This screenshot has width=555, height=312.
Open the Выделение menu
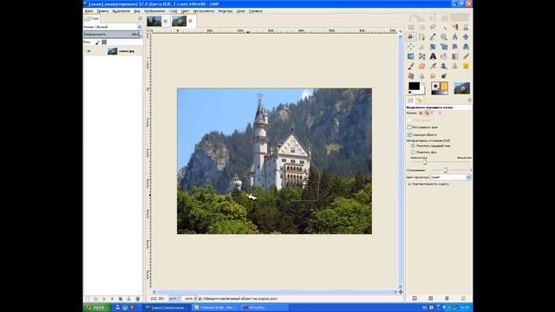121,11
